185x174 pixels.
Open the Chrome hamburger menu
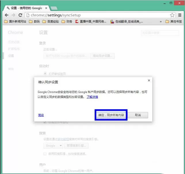[x=180, y=15]
